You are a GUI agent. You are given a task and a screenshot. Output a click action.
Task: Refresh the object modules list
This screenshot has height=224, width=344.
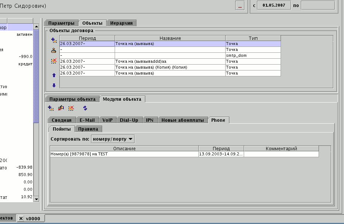click(85, 108)
